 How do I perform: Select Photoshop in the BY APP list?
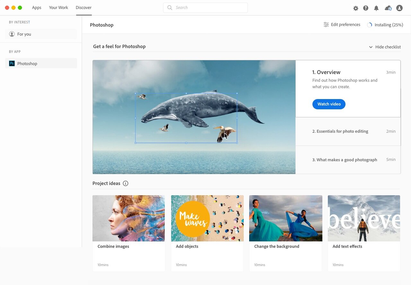click(x=41, y=63)
